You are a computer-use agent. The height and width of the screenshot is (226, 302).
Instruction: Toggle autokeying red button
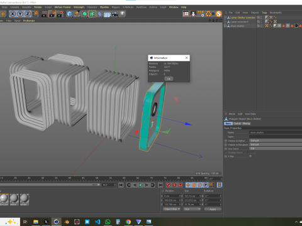(x=174, y=185)
